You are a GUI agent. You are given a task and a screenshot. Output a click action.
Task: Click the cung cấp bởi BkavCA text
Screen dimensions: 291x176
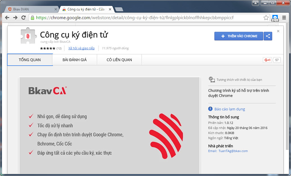click(x=55, y=42)
